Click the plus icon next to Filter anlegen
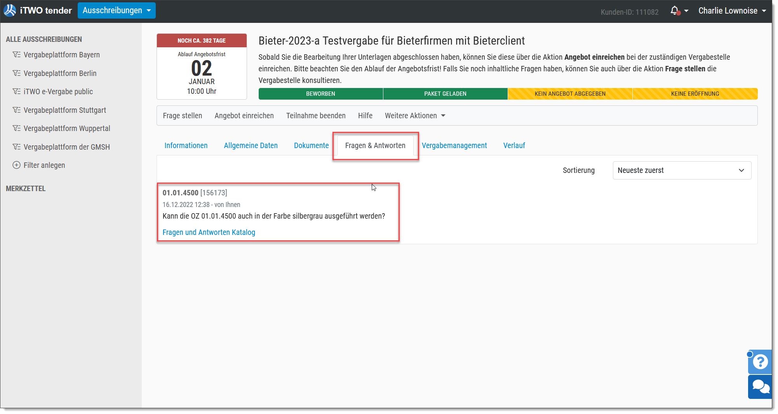The width and height of the screenshot is (778, 414). point(16,165)
